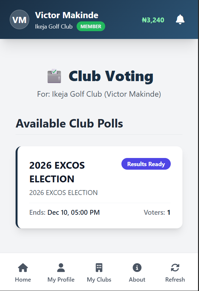This screenshot has width=199, height=291.
Task: Open the 2026 EXCOS ELECTION poll title
Action: [x=57, y=172]
